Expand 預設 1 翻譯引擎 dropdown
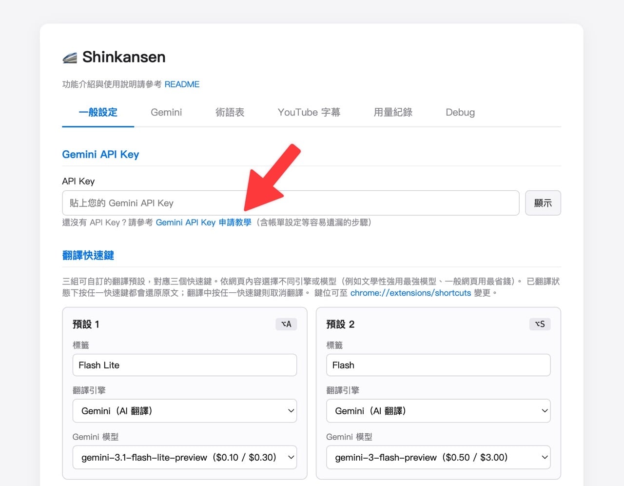This screenshot has width=624, height=486. point(184,411)
